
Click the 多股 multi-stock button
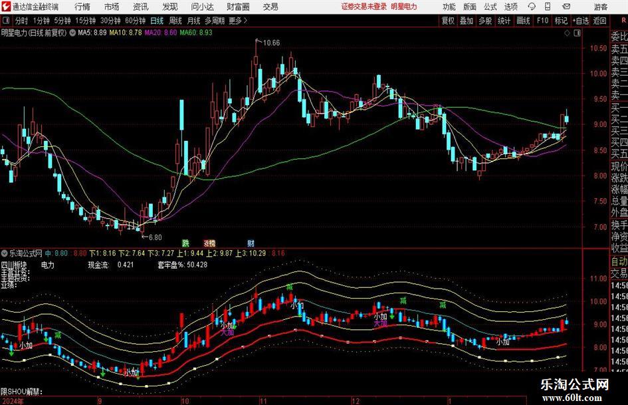coord(485,21)
